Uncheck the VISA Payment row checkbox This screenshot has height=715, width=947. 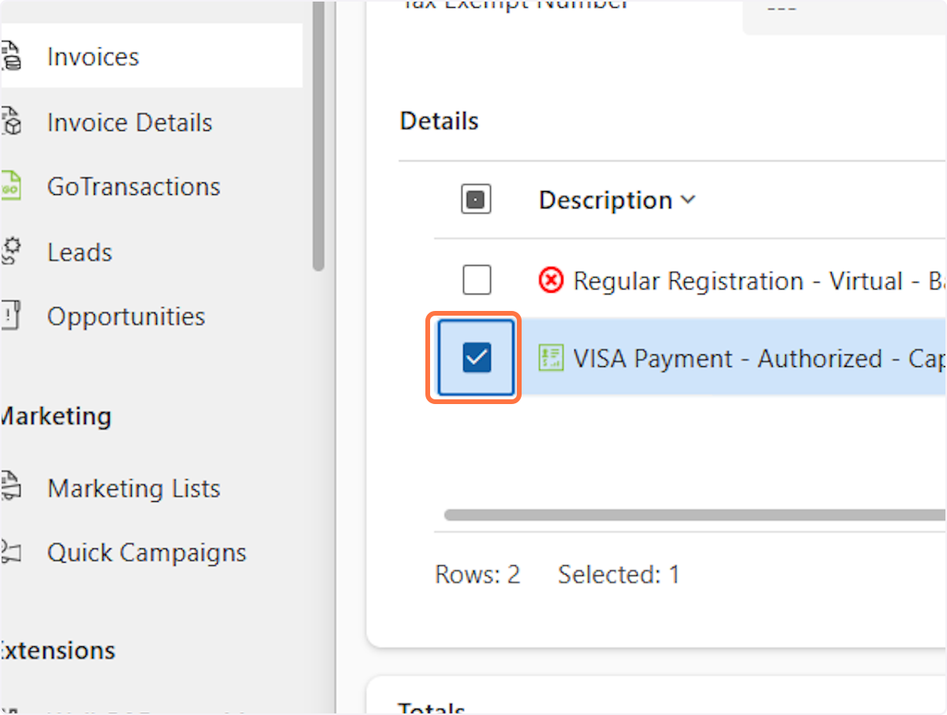tap(476, 358)
